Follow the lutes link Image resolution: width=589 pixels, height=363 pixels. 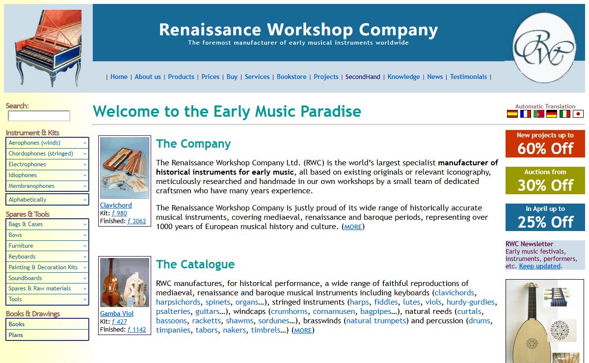412,302
